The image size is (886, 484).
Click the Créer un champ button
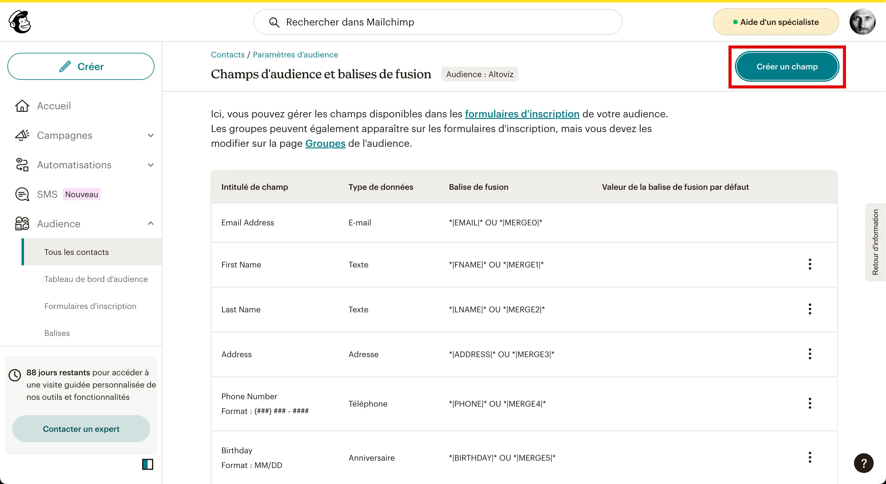tap(787, 67)
